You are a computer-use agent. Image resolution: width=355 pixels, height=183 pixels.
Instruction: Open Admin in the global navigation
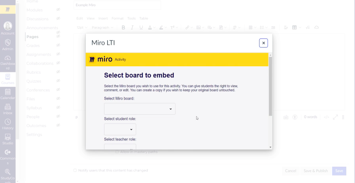pyautogui.click(x=8, y=45)
